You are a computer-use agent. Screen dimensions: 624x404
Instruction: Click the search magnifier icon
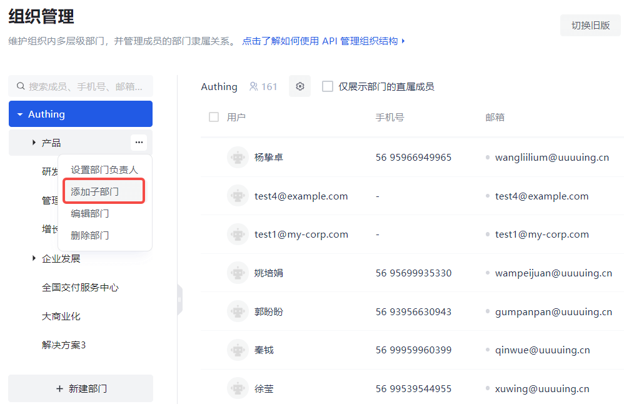(x=20, y=86)
